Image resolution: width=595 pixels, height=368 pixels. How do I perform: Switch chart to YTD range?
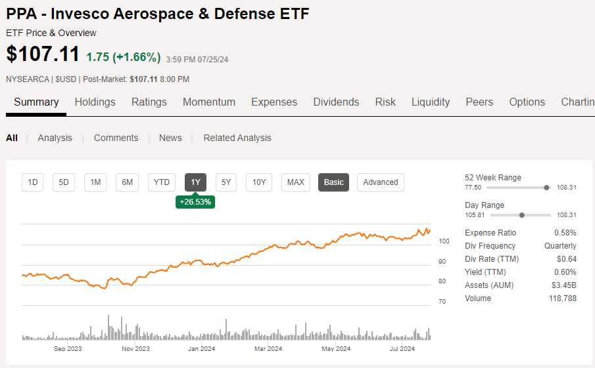(162, 182)
